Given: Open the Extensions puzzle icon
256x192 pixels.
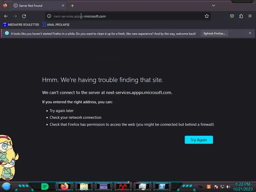Looking at the screenshot, I should point(241,16).
